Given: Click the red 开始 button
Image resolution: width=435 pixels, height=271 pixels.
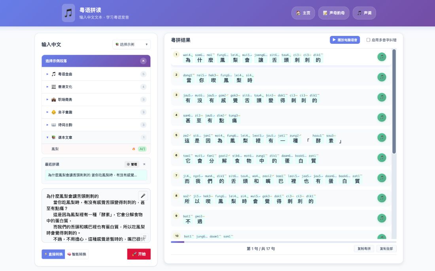Looking at the screenshot, I should pyautogui.click(x=139, y=254).
